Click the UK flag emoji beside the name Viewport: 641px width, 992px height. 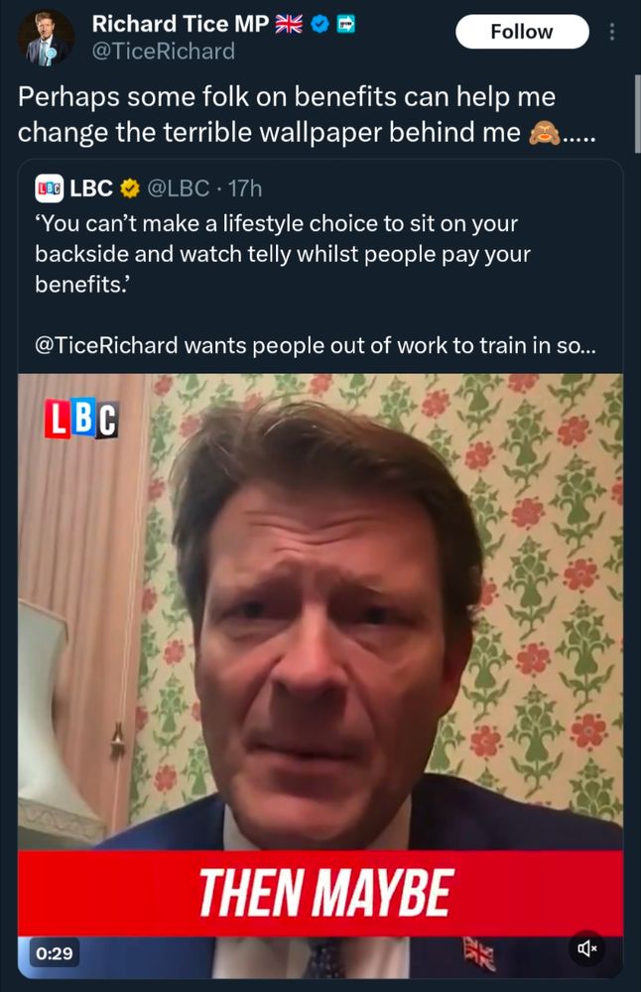[x=289, y=24]
